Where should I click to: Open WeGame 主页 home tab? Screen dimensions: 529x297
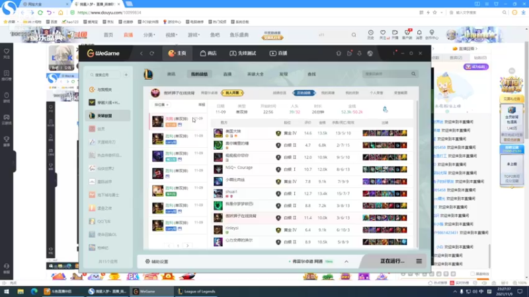pos(177,53)
